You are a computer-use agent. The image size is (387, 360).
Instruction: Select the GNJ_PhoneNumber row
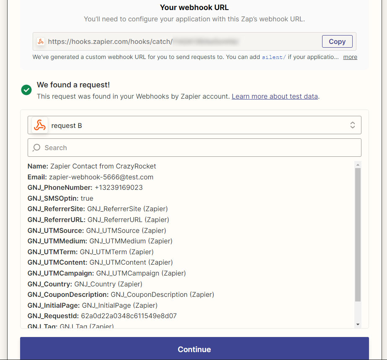coord(85,188)
